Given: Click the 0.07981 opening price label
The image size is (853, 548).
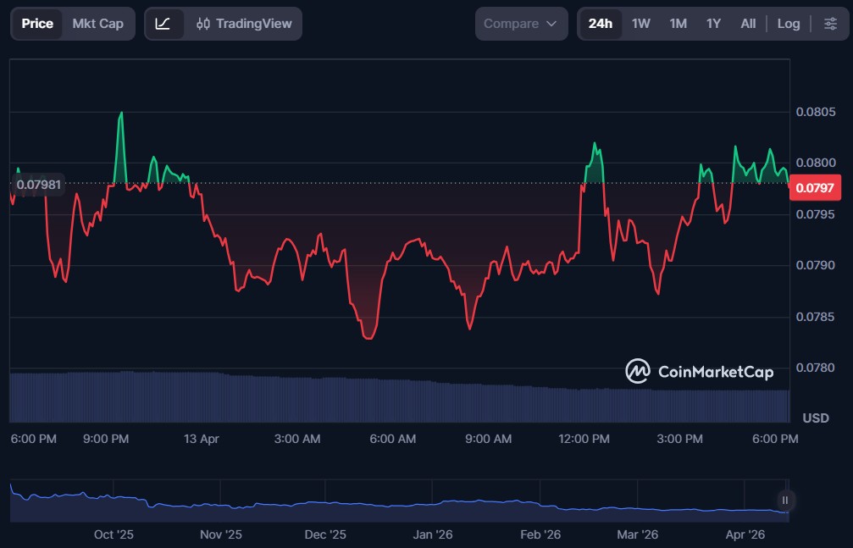Looking at the screenshot, I should point(39,184).
